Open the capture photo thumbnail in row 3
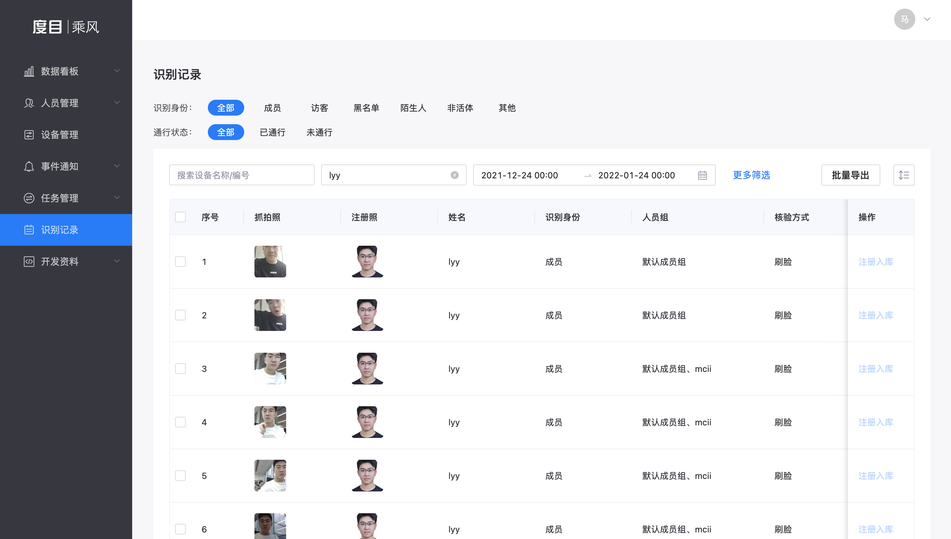Image resolution: width=951 pixels, height=539 pixels. (270, 368)
